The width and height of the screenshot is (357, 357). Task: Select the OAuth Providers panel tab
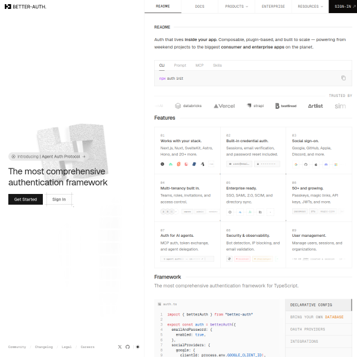(318, 329)
